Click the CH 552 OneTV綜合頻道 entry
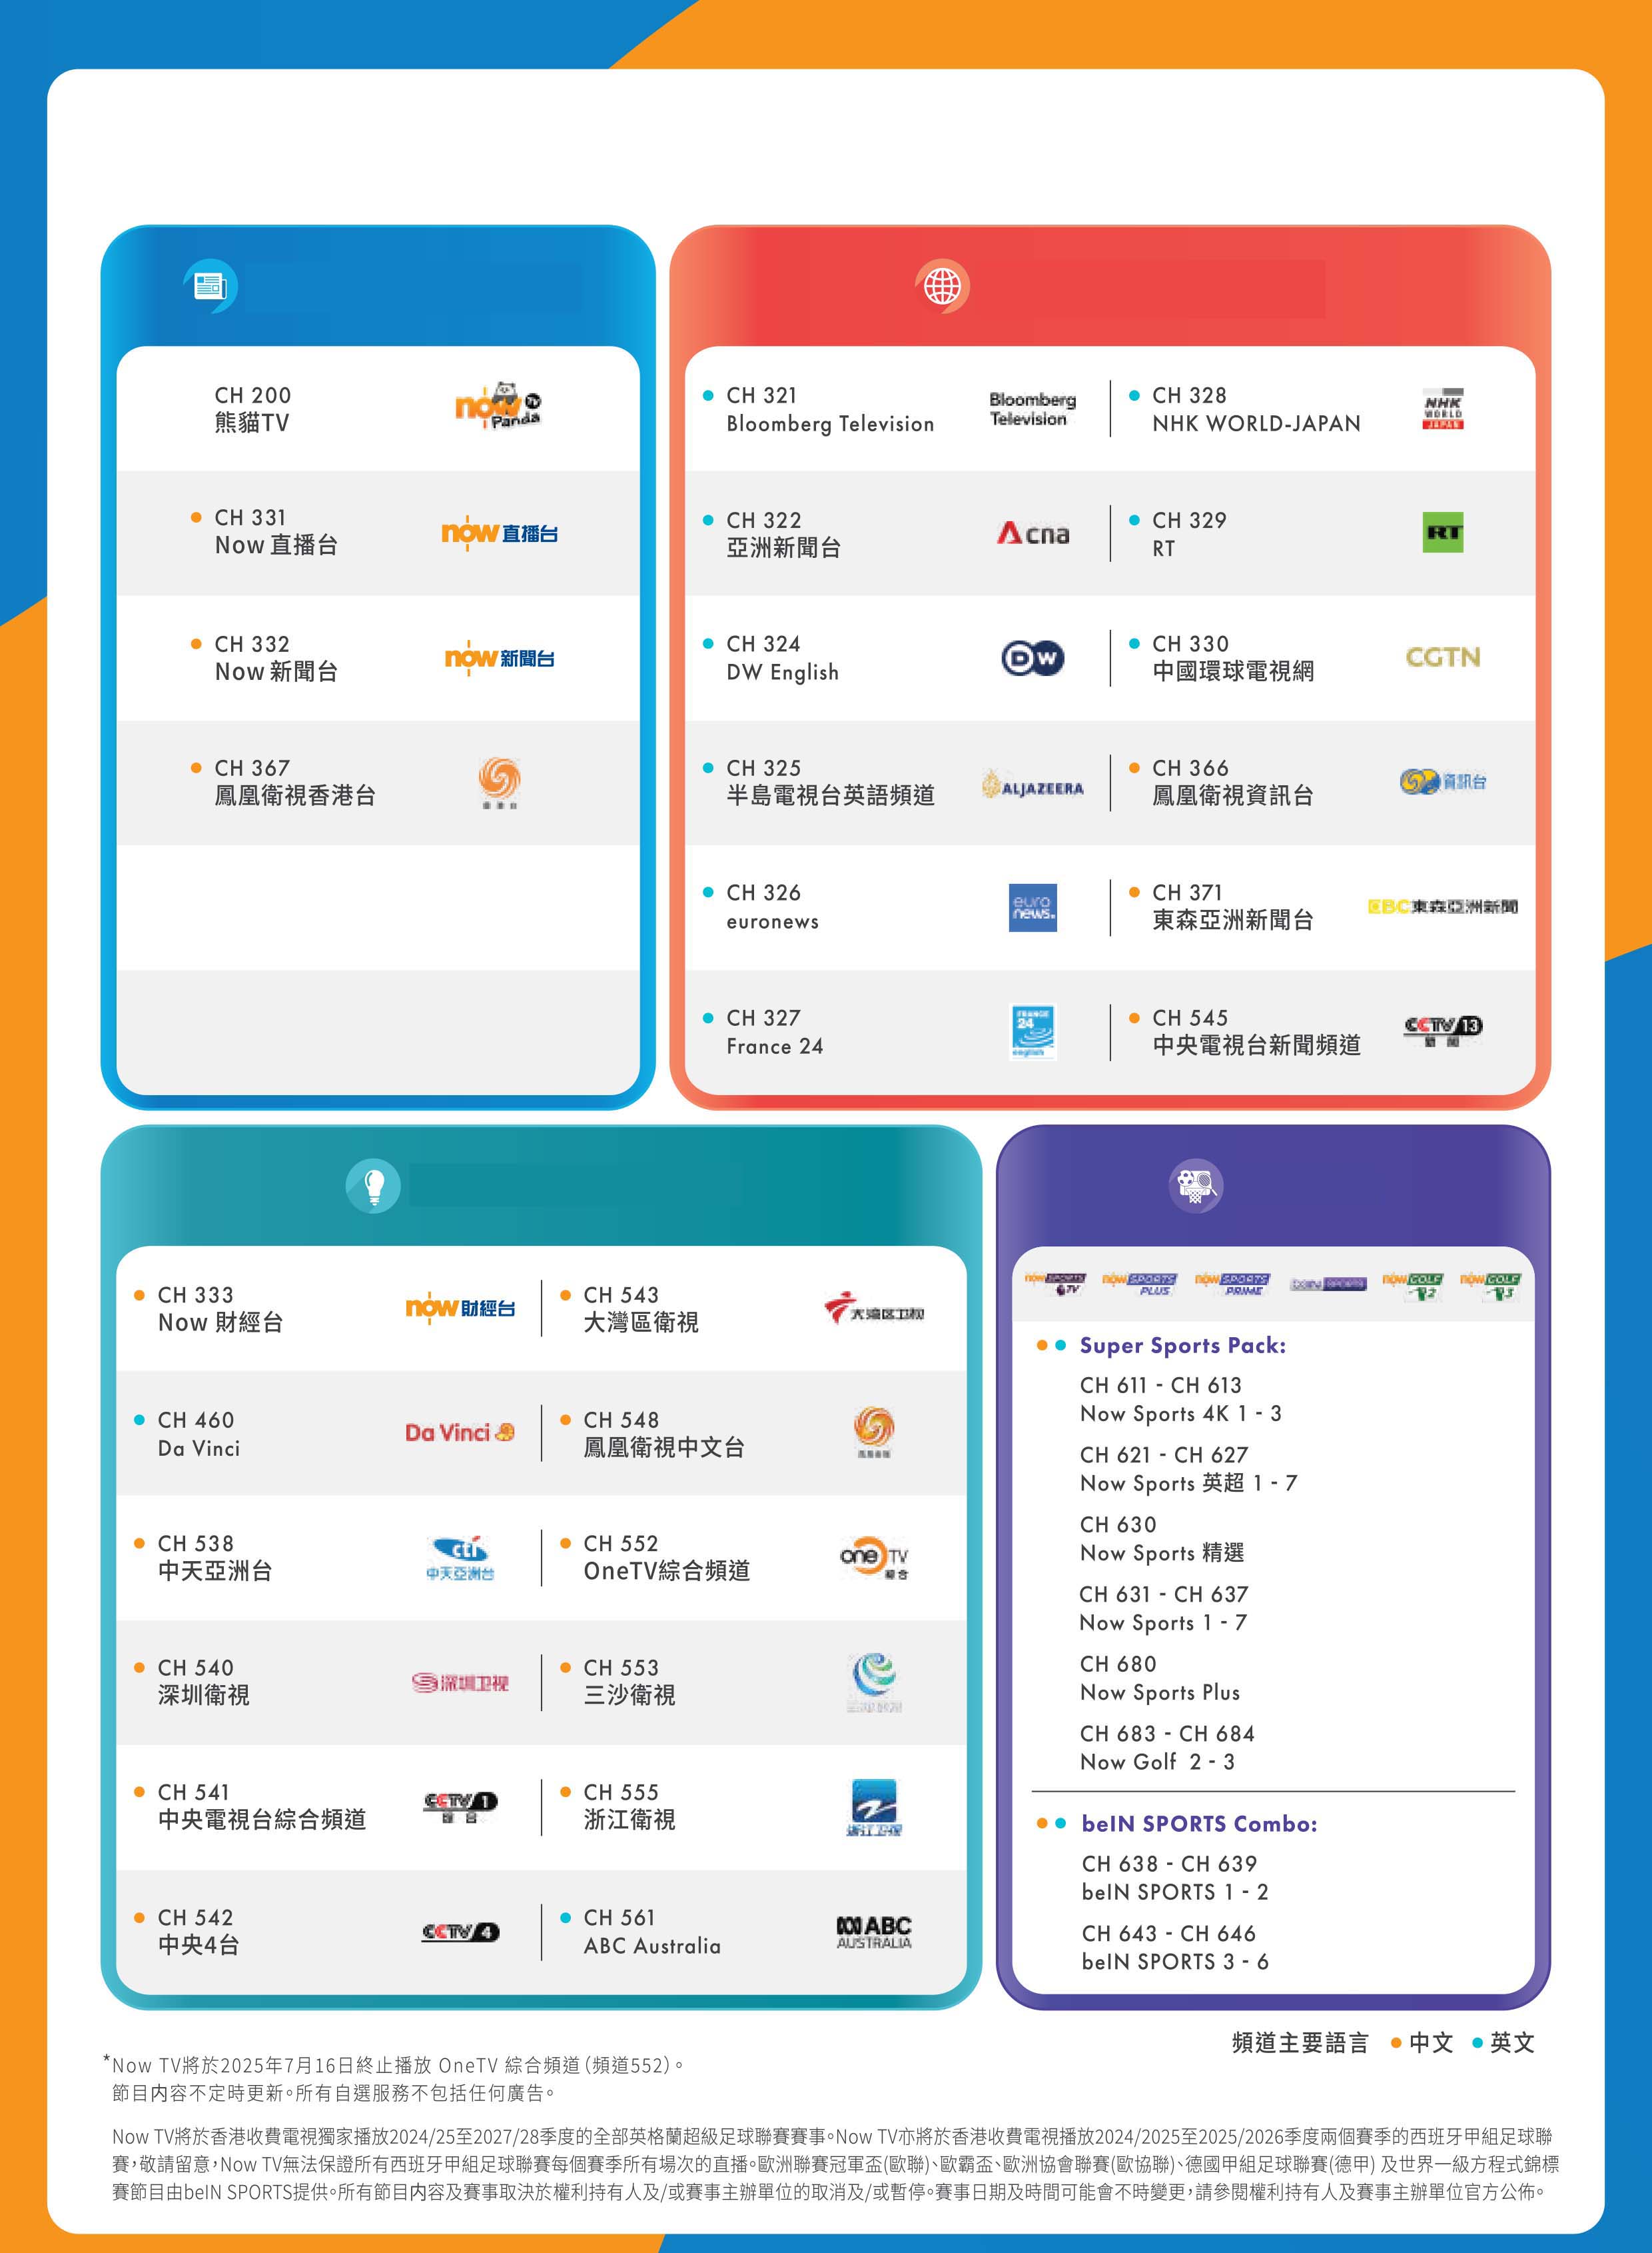1652x2253 pixels. click(x=666, y=1558)
